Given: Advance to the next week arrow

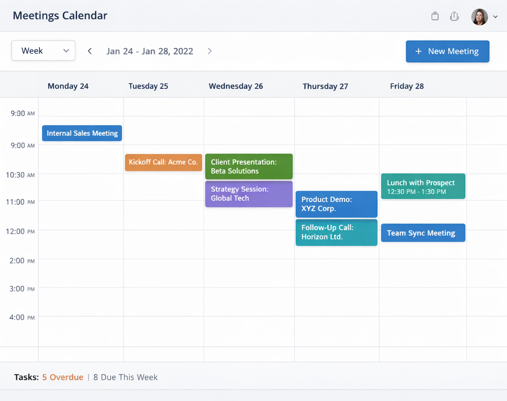Looking at the screenshot, I should tap(210, 51).
